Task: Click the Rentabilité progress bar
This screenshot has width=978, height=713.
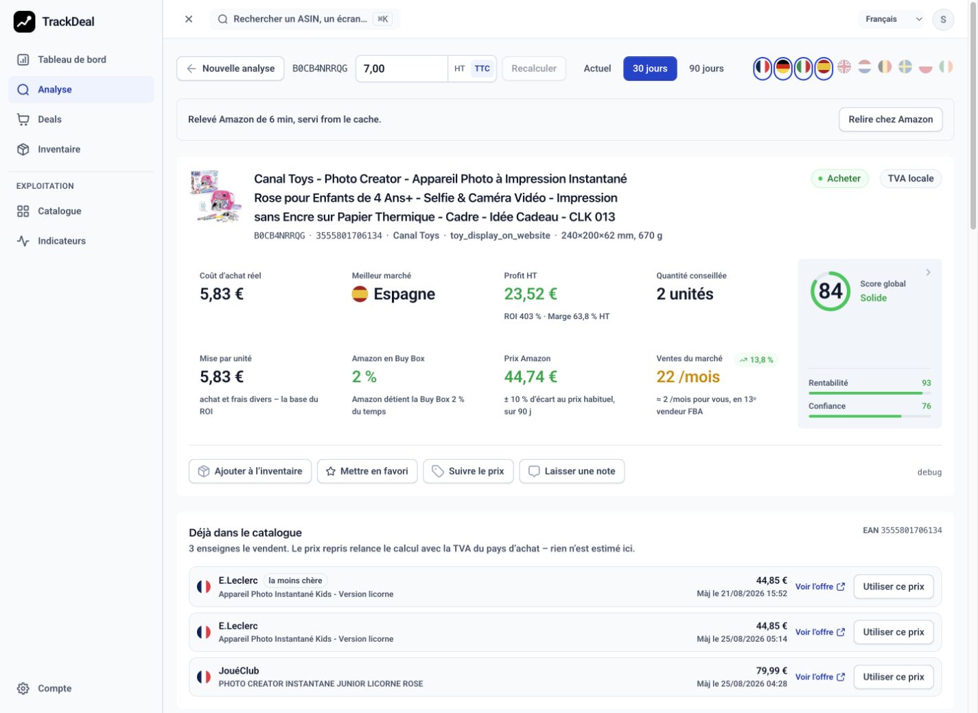Action: coord(870,393)
